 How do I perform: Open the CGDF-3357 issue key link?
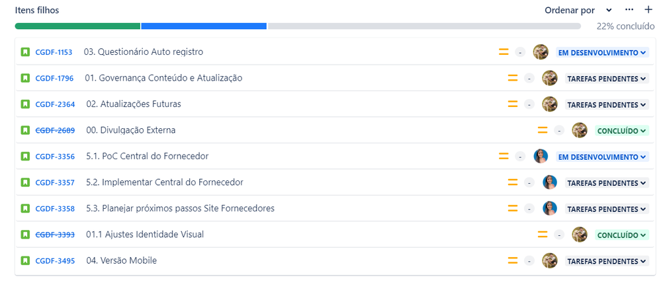coord(55,183)
